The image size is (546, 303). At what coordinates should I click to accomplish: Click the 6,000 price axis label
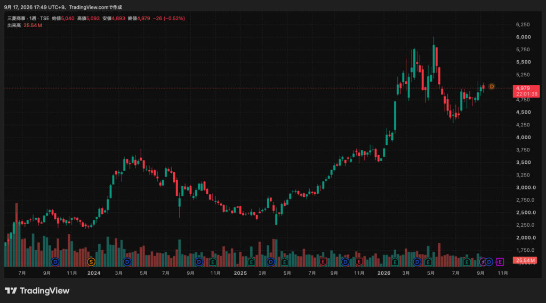(524, 37)
